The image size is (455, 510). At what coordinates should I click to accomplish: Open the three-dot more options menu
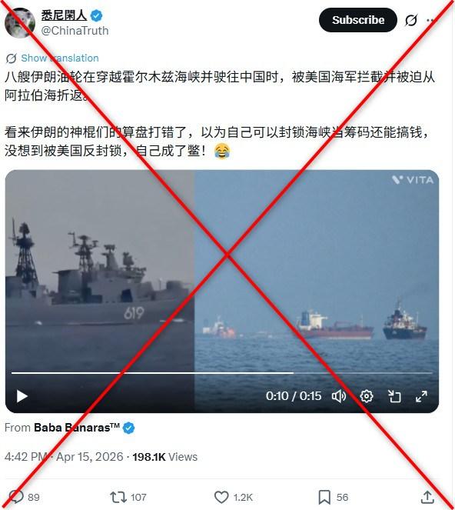430,21
